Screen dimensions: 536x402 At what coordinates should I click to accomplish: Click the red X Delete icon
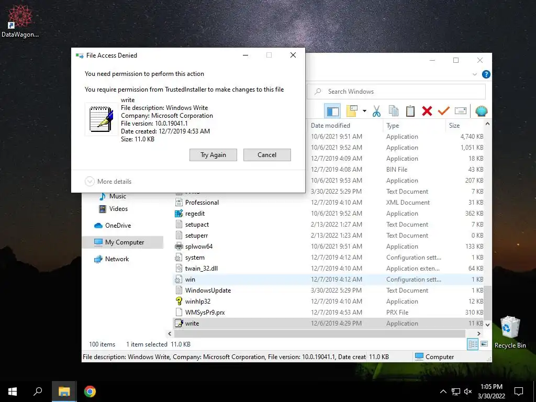point(427,111)
